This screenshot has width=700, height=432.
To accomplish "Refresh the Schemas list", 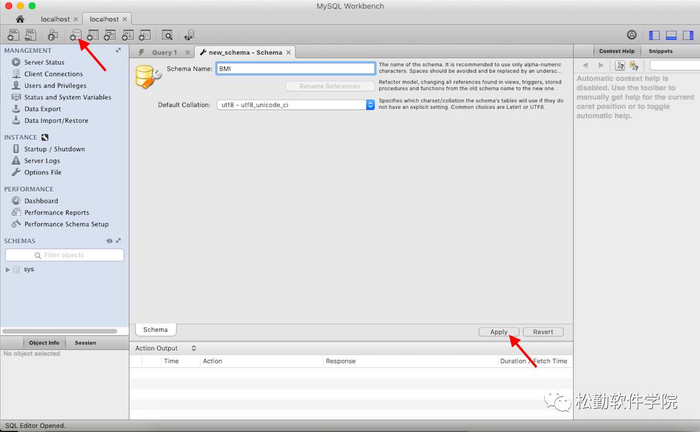I will (x=109, y=241).
